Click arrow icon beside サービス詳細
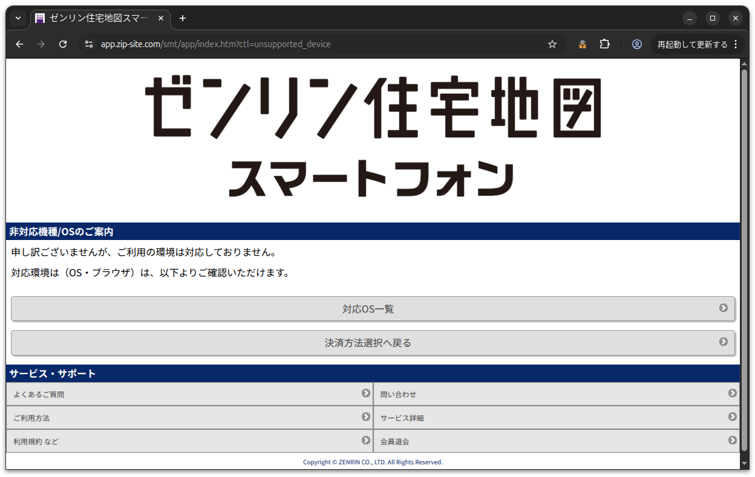 [733, 417]
